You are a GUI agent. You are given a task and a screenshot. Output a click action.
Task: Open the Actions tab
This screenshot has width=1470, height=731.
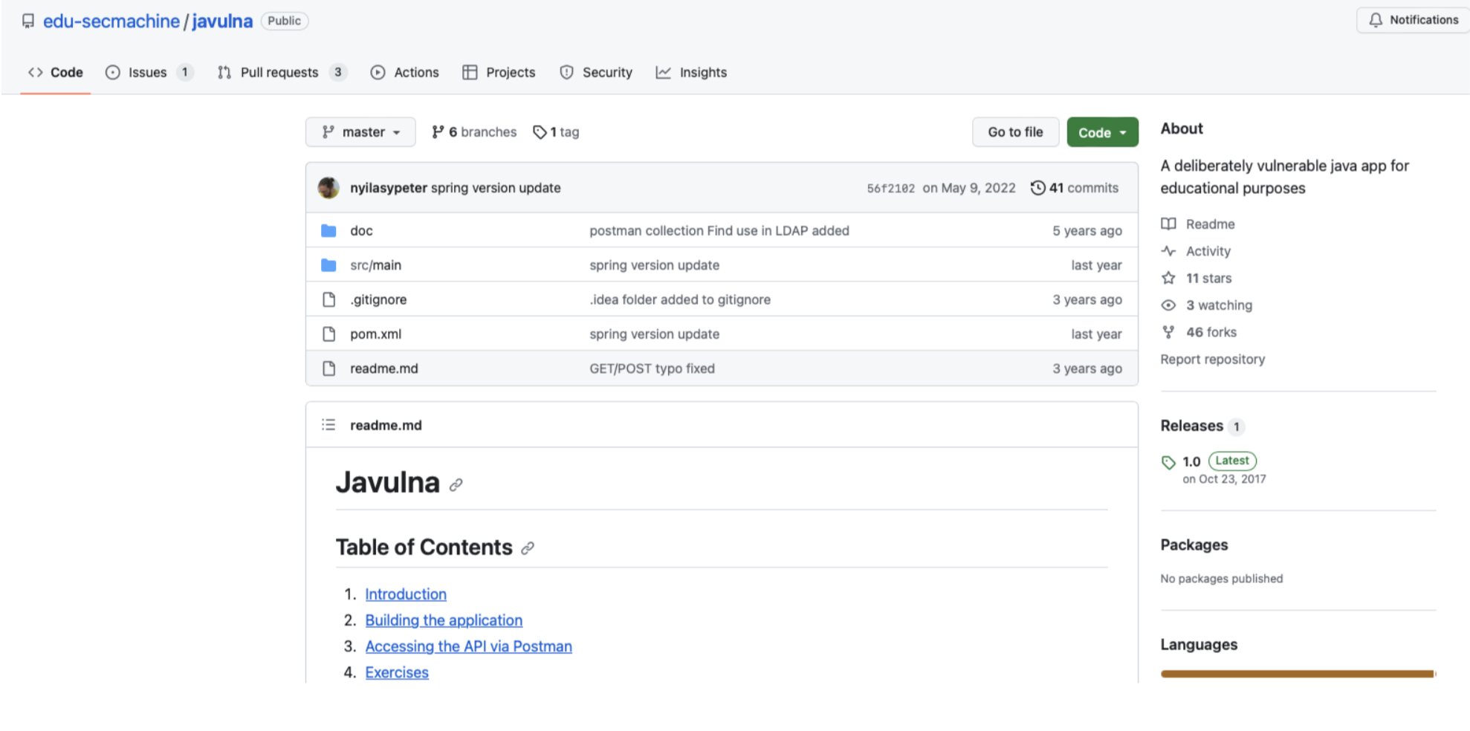(x=405, y=72)
